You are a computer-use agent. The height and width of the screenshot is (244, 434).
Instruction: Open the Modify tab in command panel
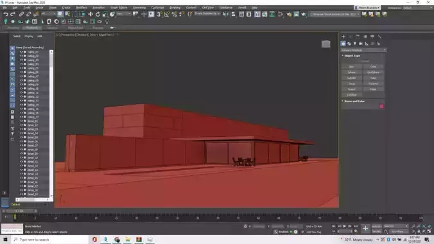(351, 37)
